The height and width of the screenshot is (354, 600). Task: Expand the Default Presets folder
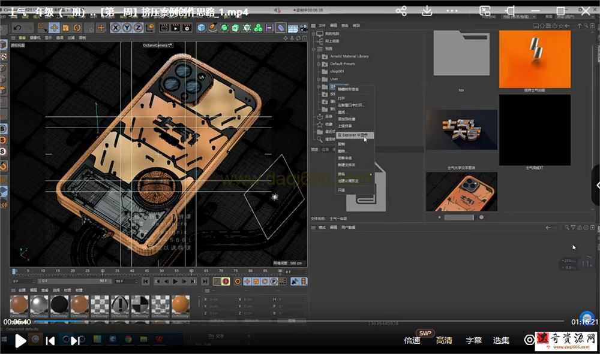(319, 63)
